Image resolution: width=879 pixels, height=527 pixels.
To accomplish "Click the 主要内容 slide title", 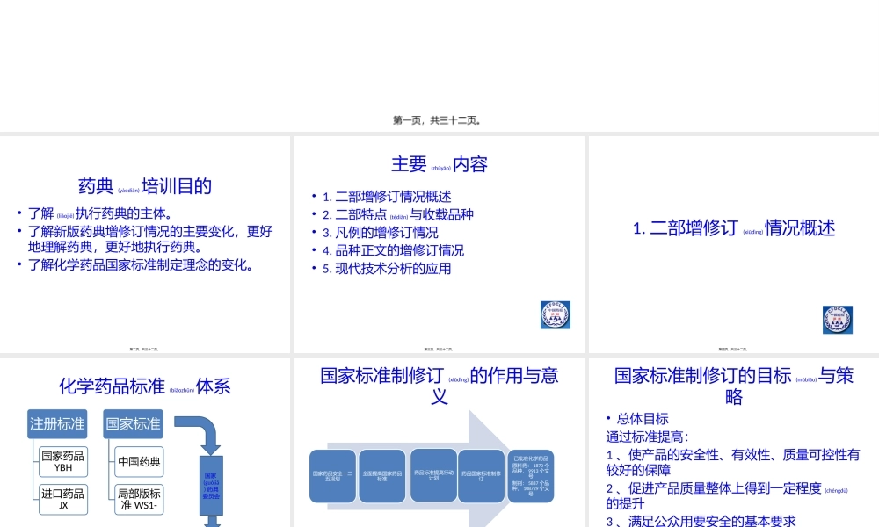I will point(439,164).
